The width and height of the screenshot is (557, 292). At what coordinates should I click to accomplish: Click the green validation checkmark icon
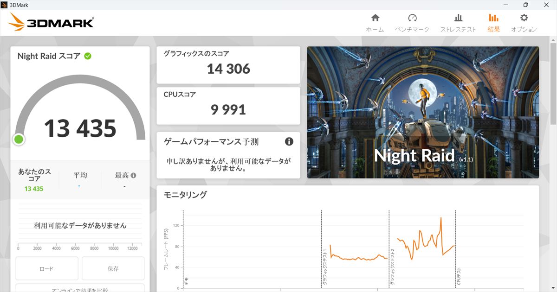pos(88,56)
